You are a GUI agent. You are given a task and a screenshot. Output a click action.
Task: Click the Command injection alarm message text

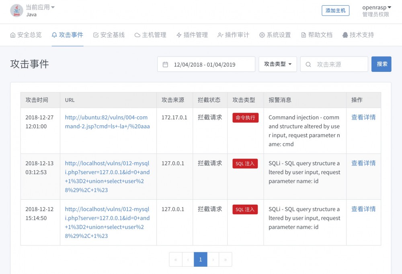click(x=304, y=131)
